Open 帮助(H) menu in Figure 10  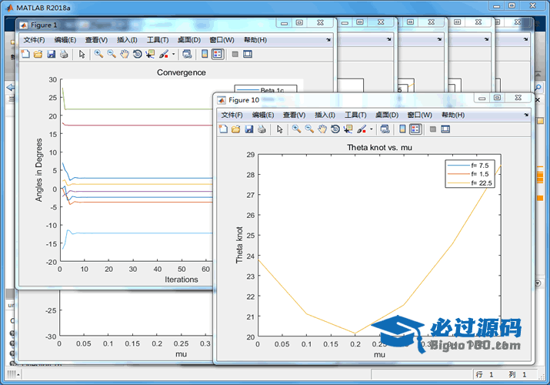[453, 115]
